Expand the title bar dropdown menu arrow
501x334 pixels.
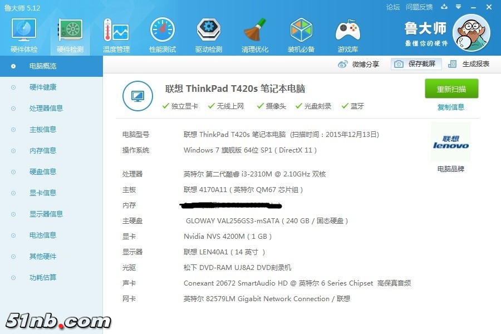pyautogui.click(x=459, y=7)
